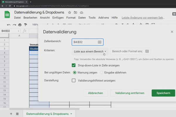Open the Ansicht menu
The image size is (176, 117).
click(x=45, y=18)
